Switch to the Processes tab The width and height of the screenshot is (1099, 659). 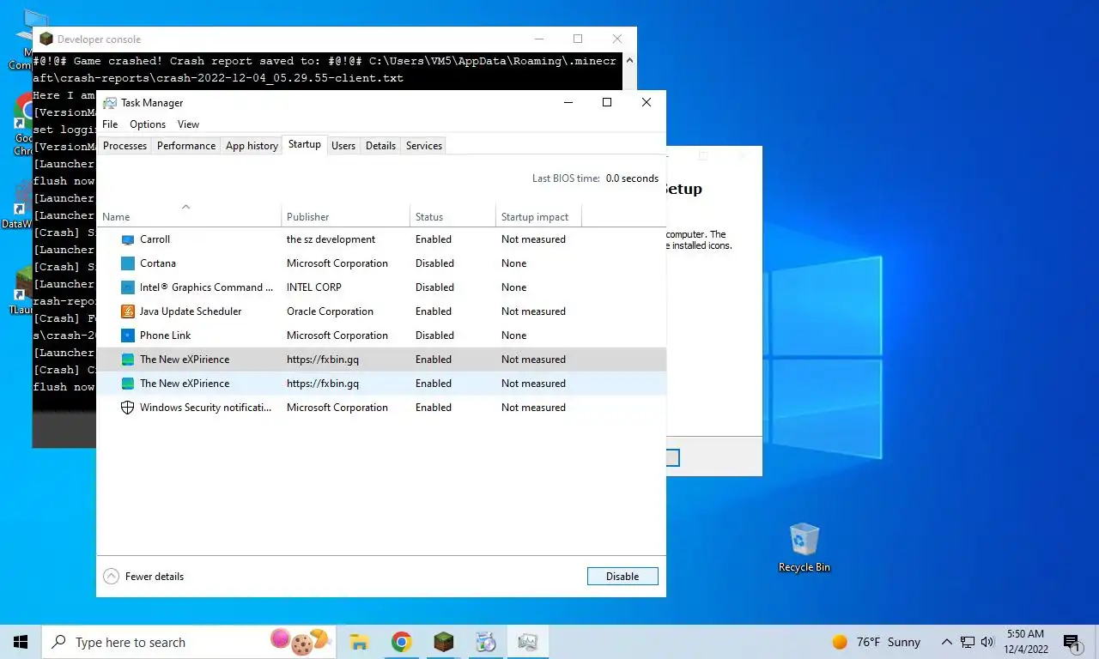tap(124, 146)
